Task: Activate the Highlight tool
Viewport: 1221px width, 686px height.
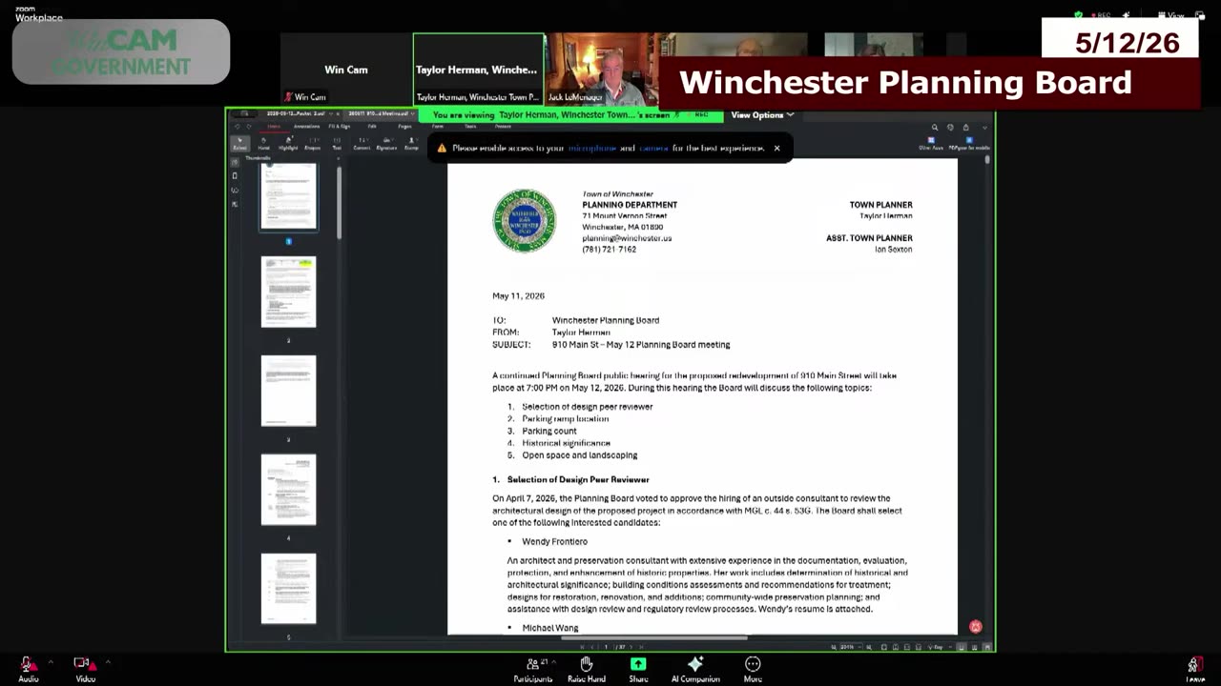Action: [288, 143]
